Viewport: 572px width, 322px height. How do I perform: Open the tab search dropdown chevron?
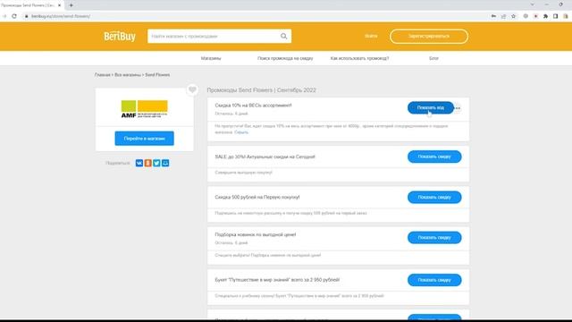click(533, 4)
